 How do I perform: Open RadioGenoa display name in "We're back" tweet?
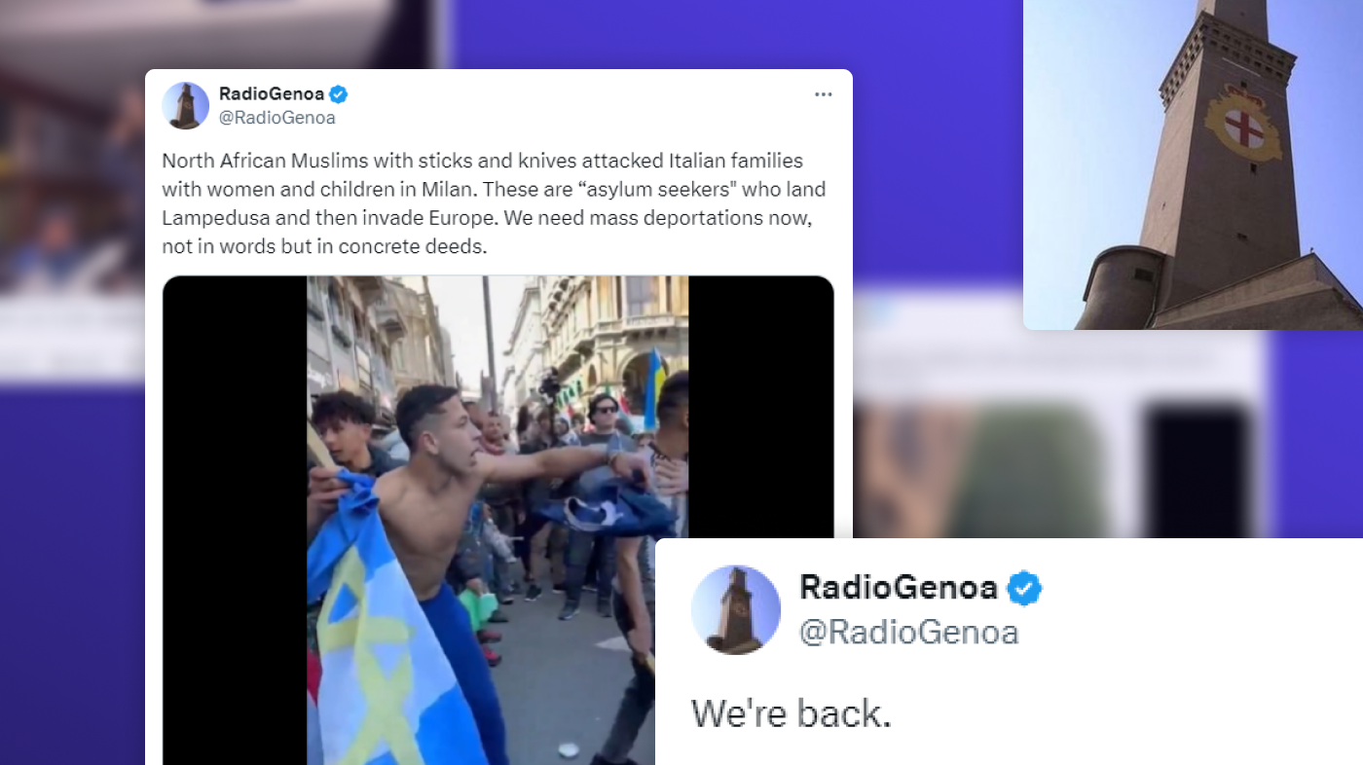[899, 588]
